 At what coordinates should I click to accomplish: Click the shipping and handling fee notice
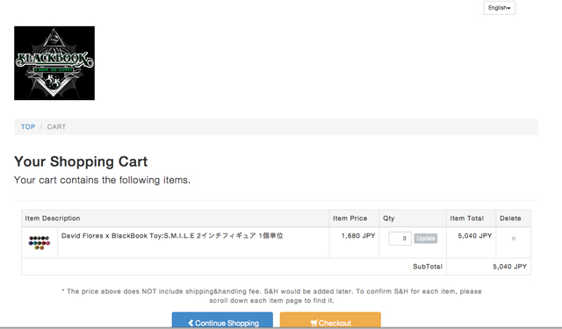(x=271, y=296)
